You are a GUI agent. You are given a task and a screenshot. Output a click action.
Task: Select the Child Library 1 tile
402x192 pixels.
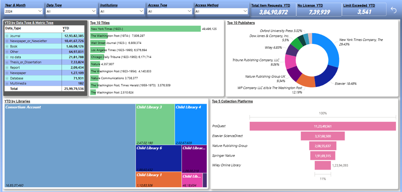click(159, 180)
